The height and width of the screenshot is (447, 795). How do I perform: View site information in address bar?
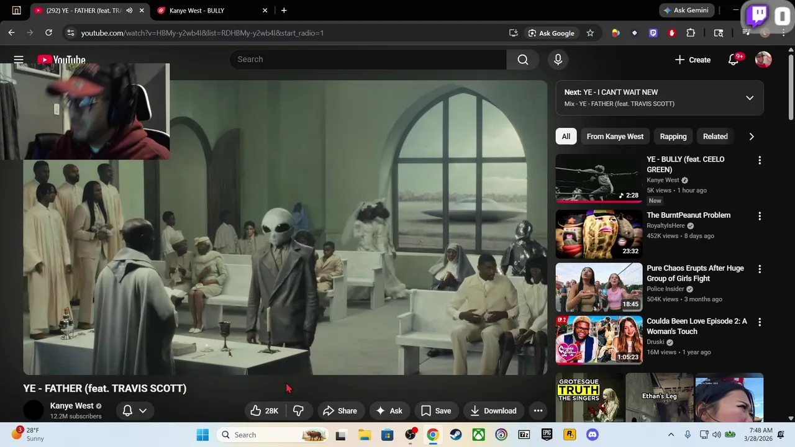pos(70,33)
